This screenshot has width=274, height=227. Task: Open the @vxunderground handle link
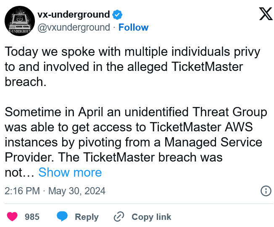coord(74,27)
